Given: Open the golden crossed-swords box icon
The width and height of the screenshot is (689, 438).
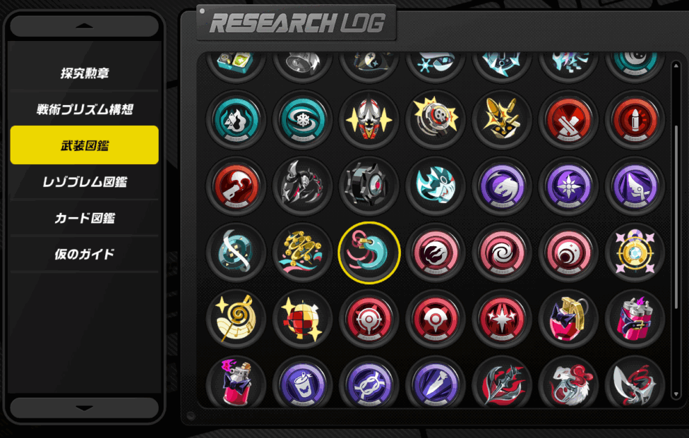Looking at the screenshot, I should click(x=502, y=120).
